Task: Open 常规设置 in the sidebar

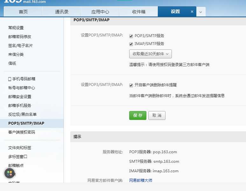Action: tap(16, 28)
